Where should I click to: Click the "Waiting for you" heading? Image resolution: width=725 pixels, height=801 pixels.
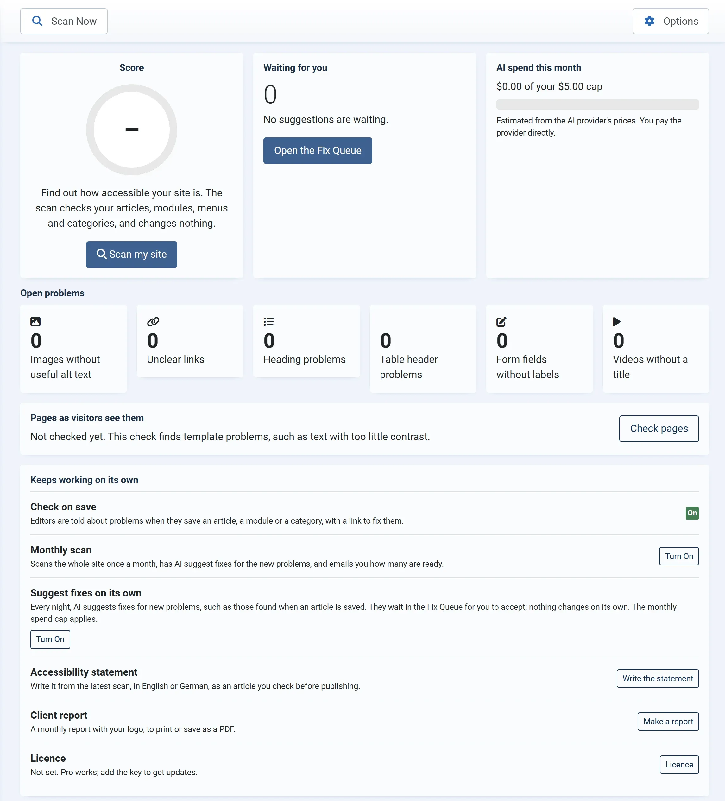[295, 67]
